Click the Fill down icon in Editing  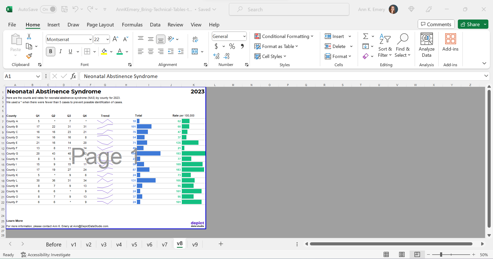(365, 46)
